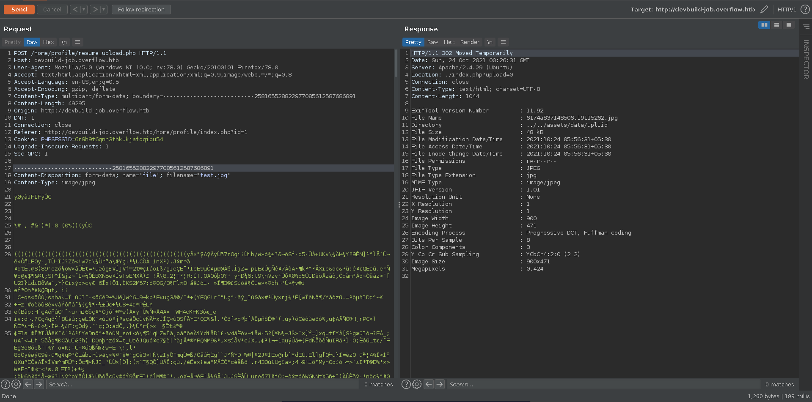
Task: Toggle non-printable characters in Request pane
Action: coord(64,42)
